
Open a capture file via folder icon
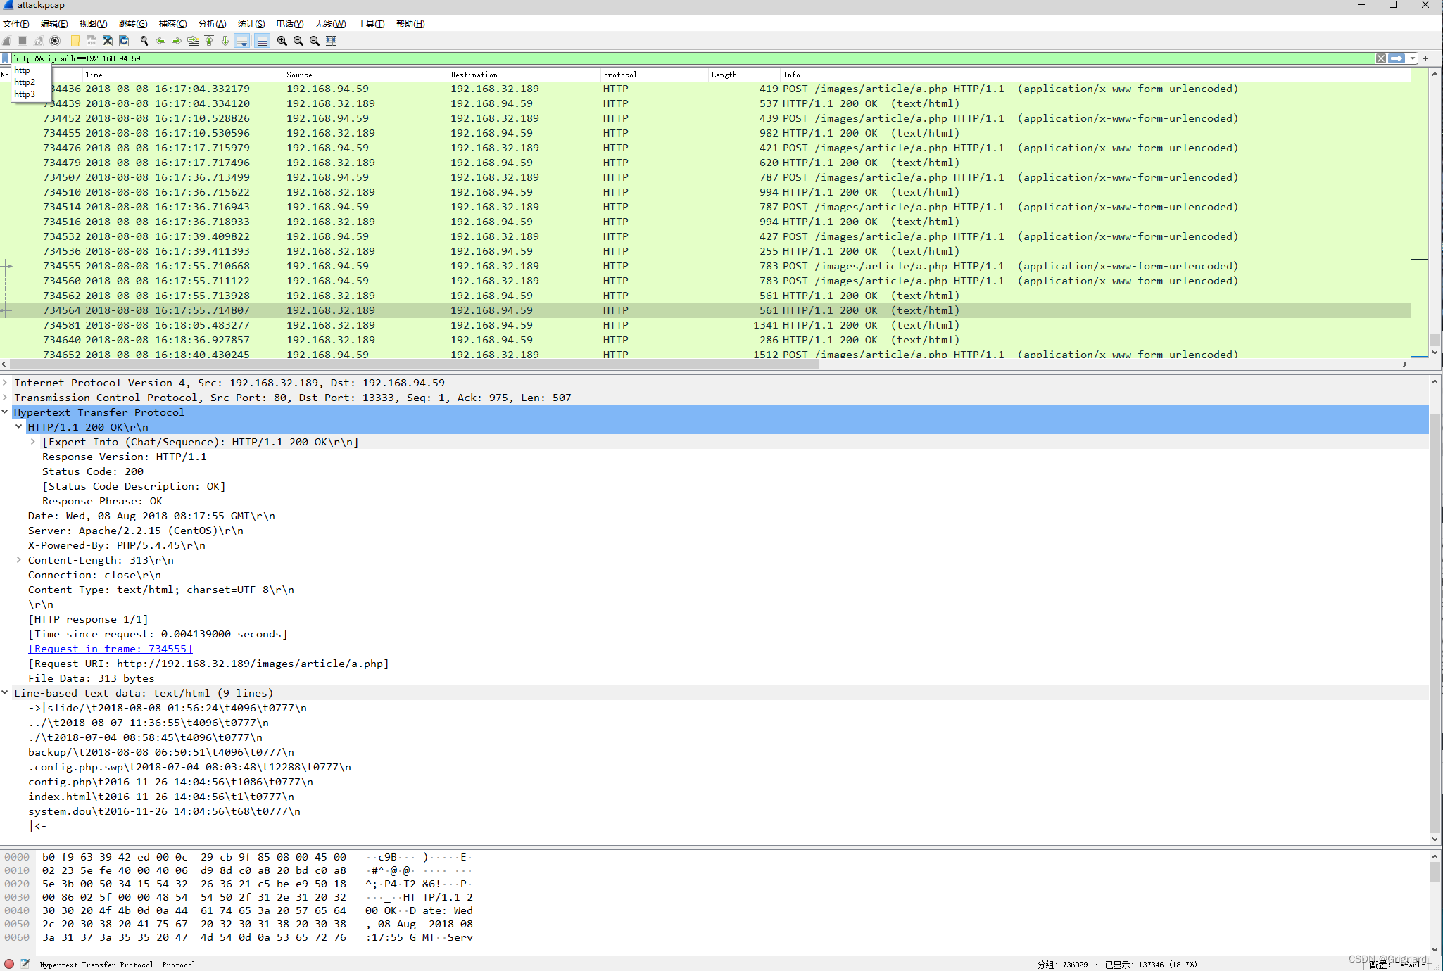[75, 41]
